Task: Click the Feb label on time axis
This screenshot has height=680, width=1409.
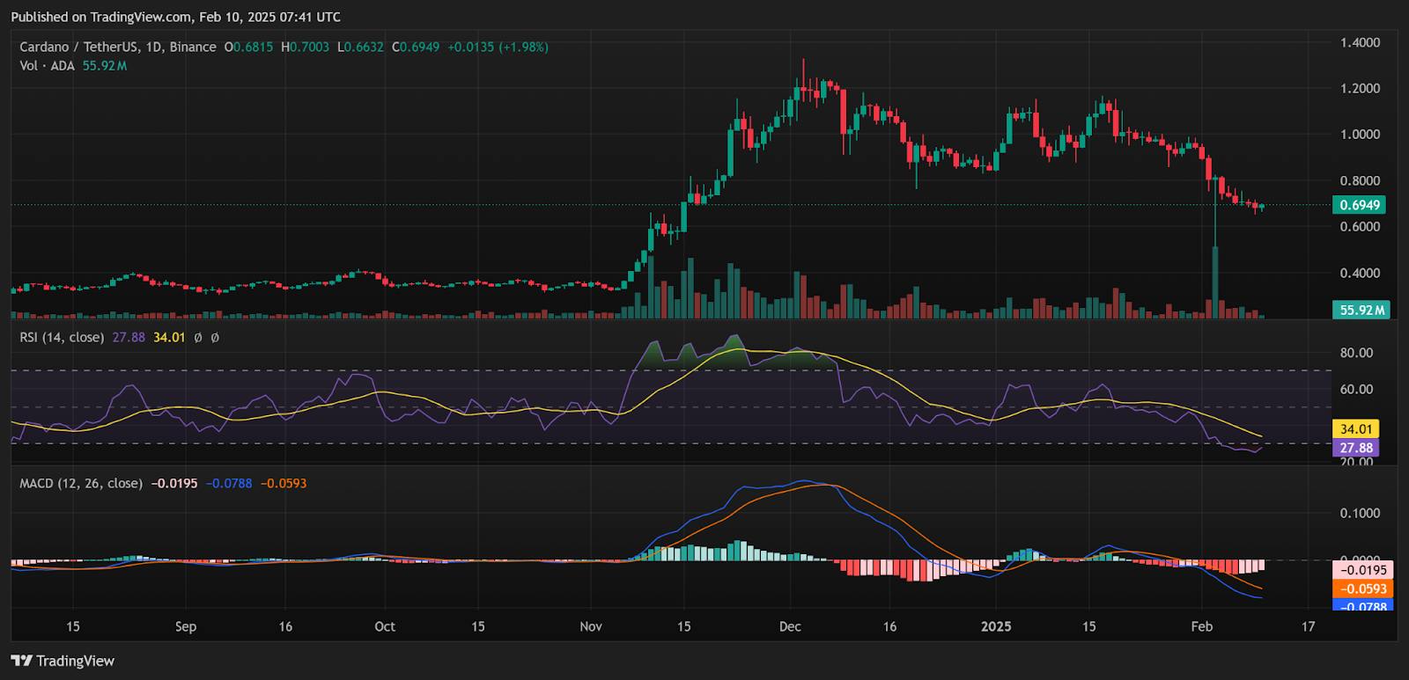Action: [1201, 626]
